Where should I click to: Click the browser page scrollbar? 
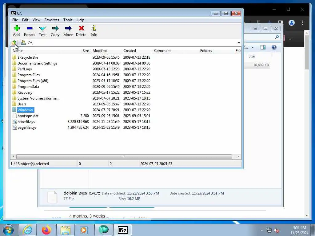pyautogui.click(x=307, y=52)
